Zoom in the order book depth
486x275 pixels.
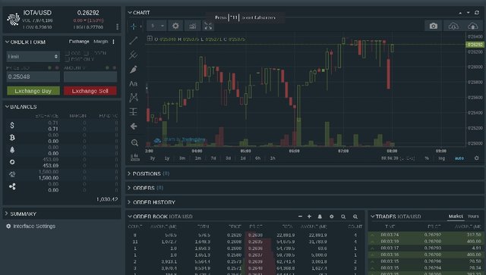(x=355, y=217)
